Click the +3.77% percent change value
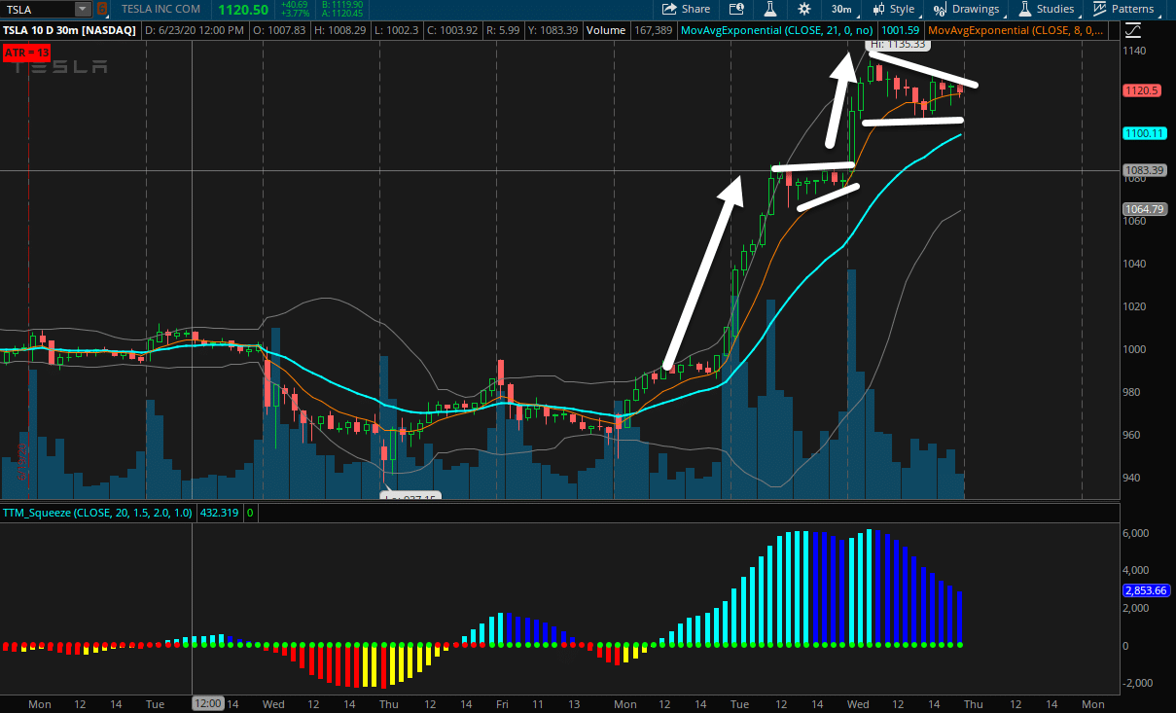Viewport: 1176px width, 713px height. pos(295,14)
